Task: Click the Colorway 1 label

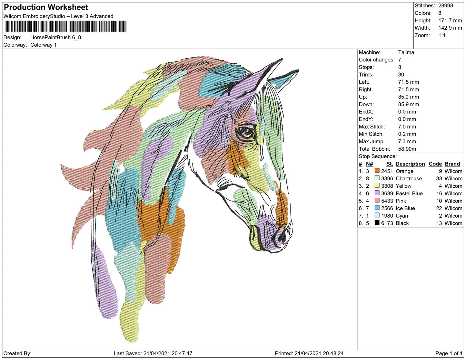Action: 44,45
